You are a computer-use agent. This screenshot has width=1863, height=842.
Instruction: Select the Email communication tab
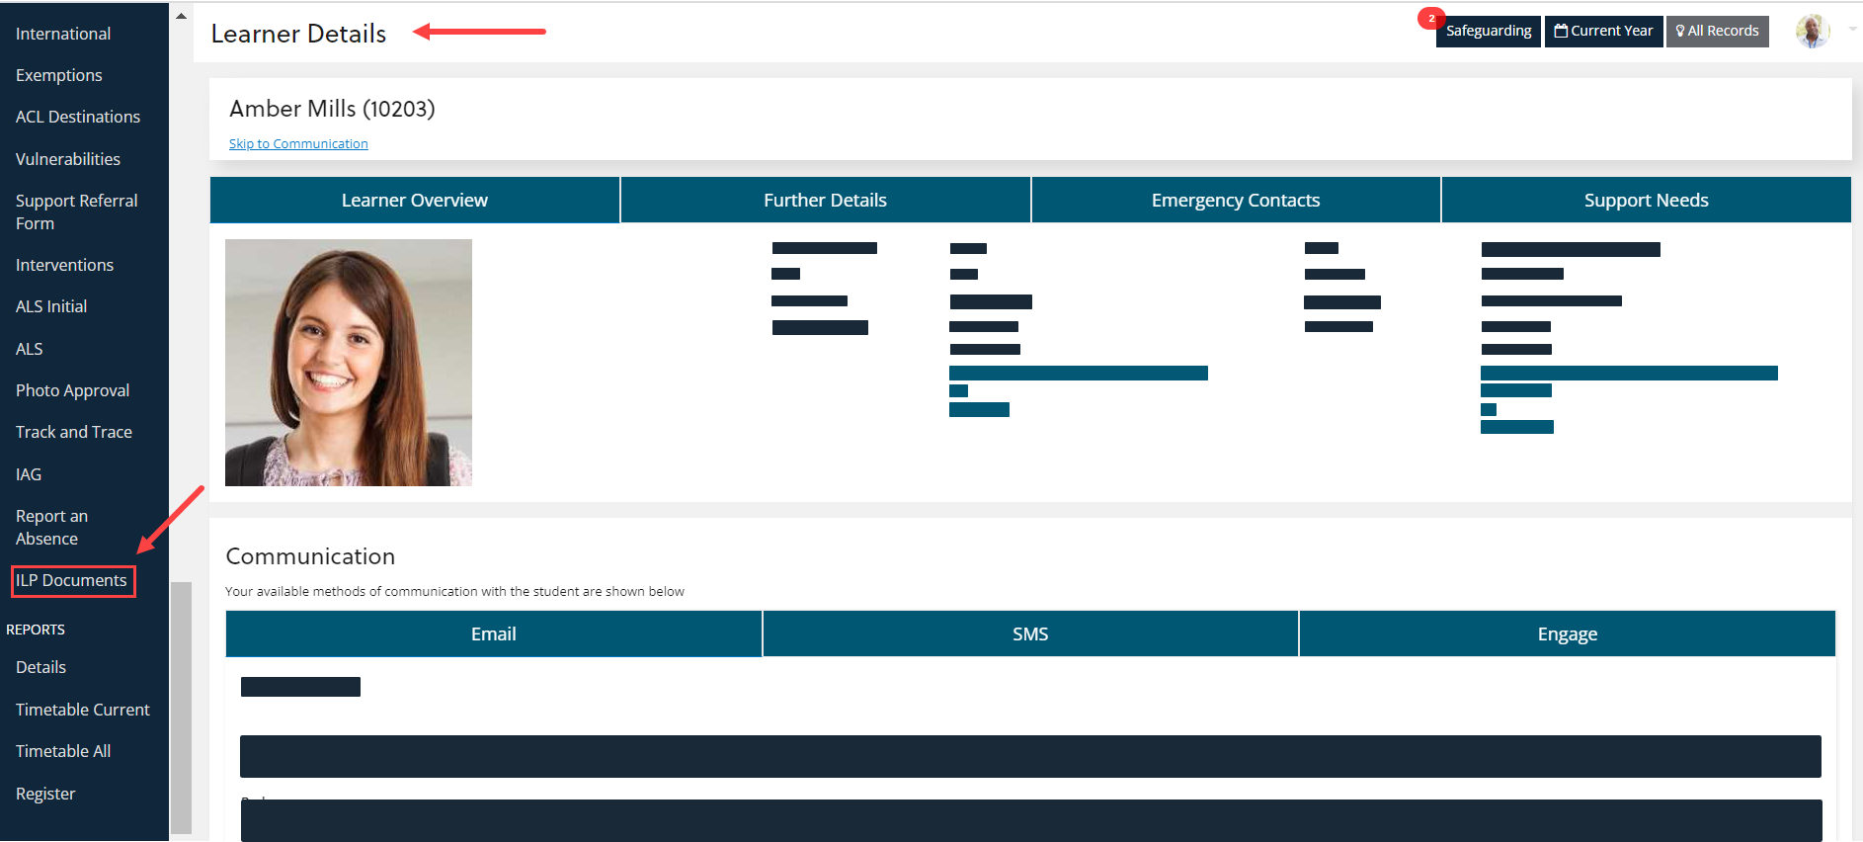[x=493, y=634]
